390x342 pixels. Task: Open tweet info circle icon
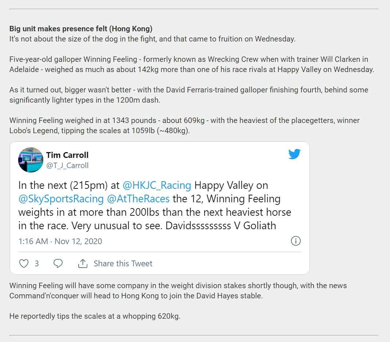coord(296,241)
